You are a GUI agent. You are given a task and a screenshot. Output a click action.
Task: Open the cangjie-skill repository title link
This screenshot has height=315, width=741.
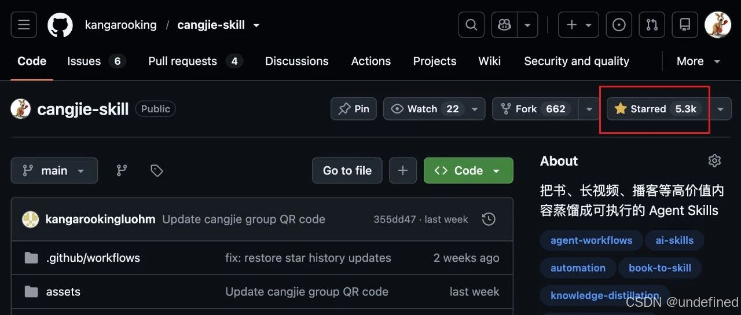pos(83,109)
